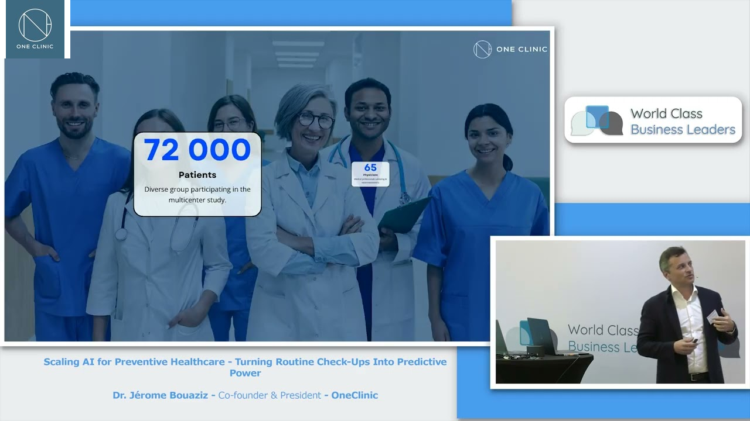This screenshot has height=421, width=750.
Task: Click the 'Co-founder & President' caption text
Action: point(270,395)
